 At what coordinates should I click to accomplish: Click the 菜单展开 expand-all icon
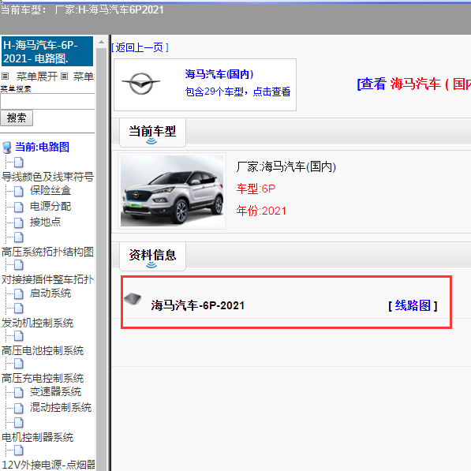point(5,77)
